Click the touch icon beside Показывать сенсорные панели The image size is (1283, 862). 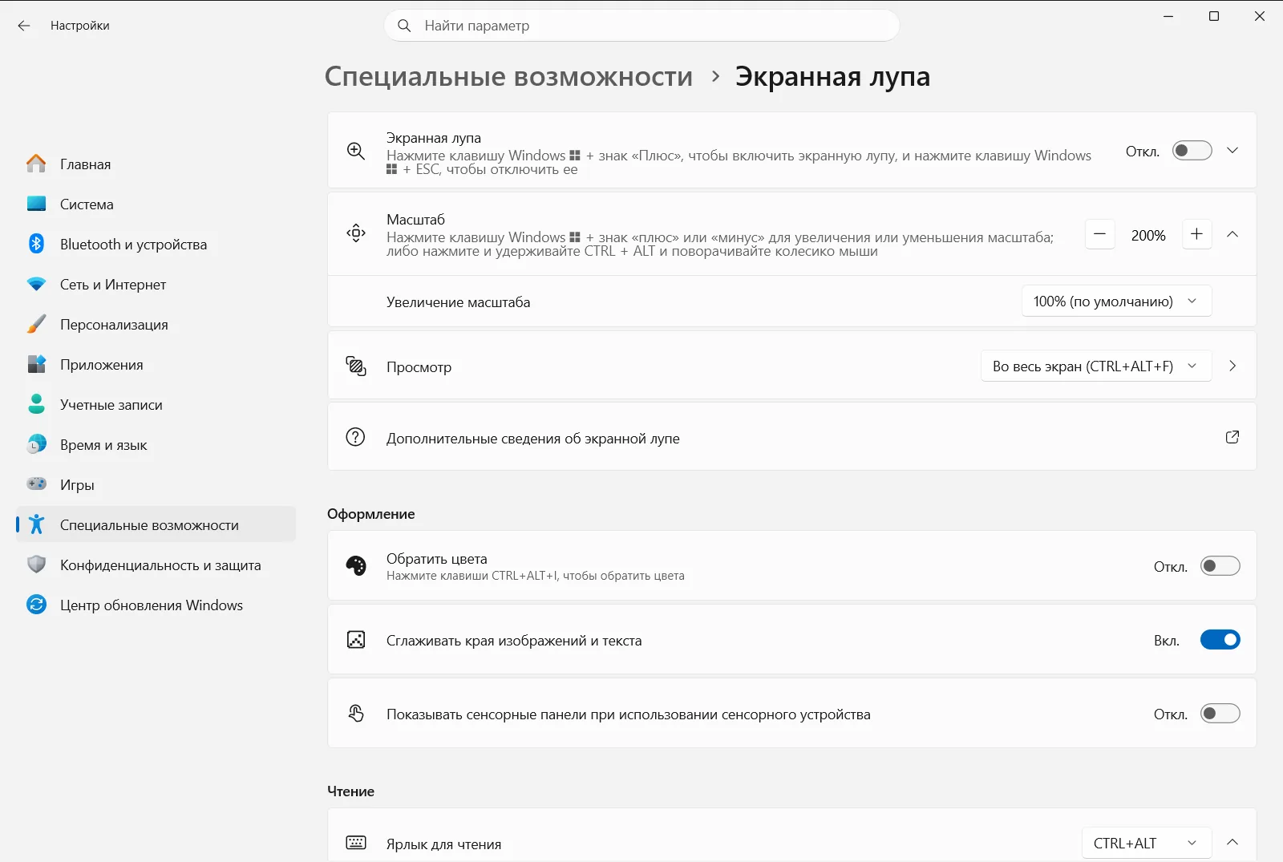(356, 713)
